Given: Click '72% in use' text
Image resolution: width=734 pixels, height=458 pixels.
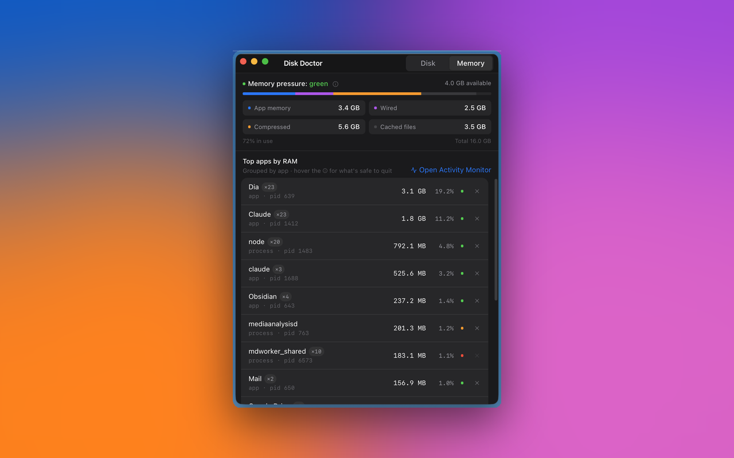Looking at the screenshot, I should click(257, 141).
